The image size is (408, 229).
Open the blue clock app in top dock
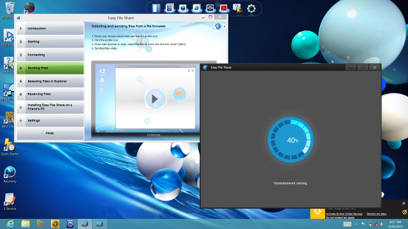(x=170, y=8)
